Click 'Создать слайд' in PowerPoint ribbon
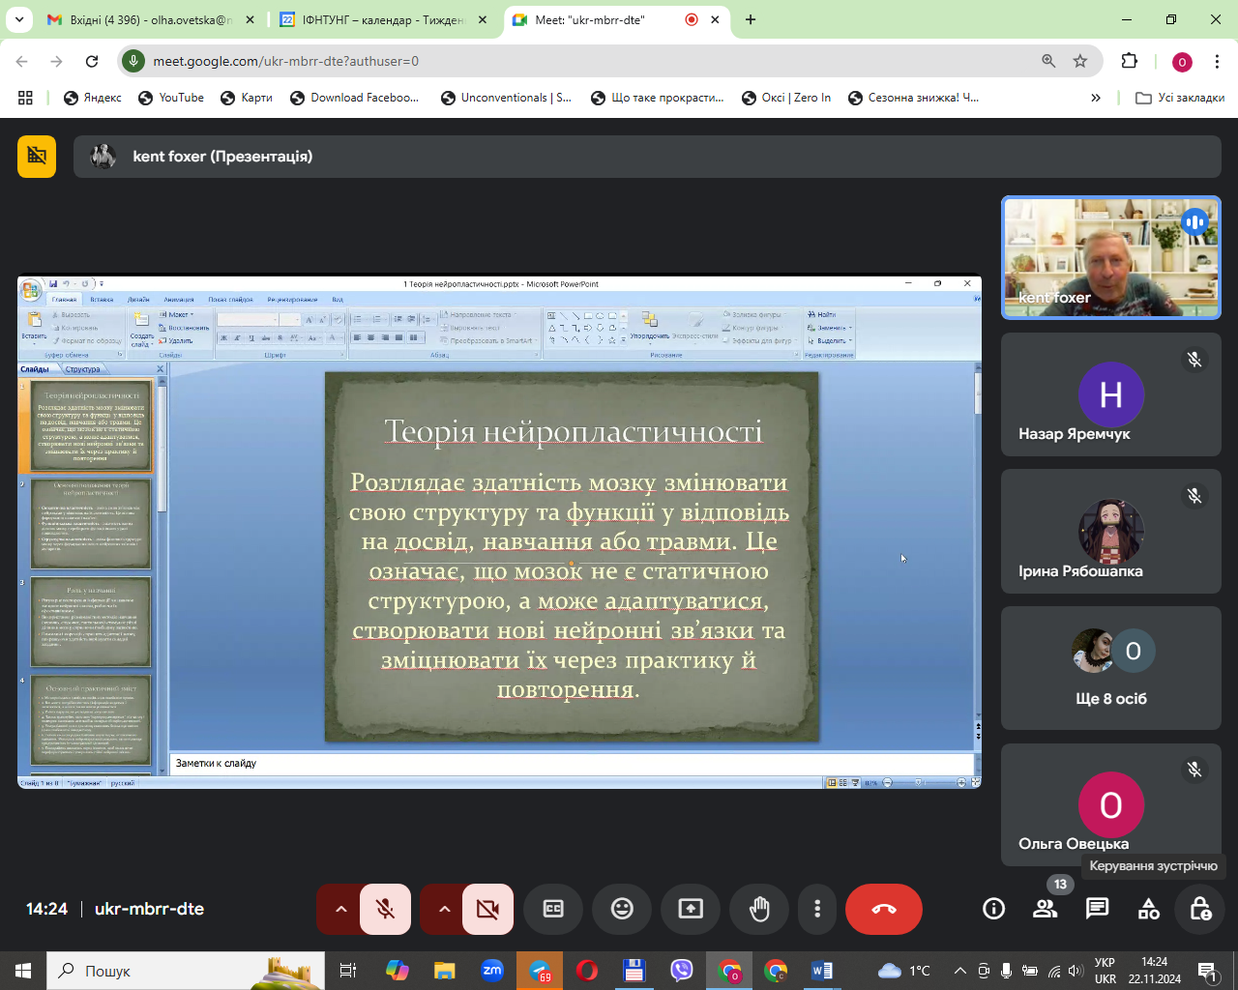The image size is (1238, 990). click(141, 328)
